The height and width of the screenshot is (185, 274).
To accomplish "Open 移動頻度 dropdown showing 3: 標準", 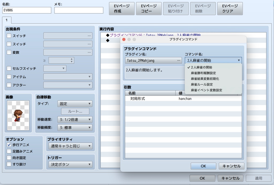I will point(75,128).
